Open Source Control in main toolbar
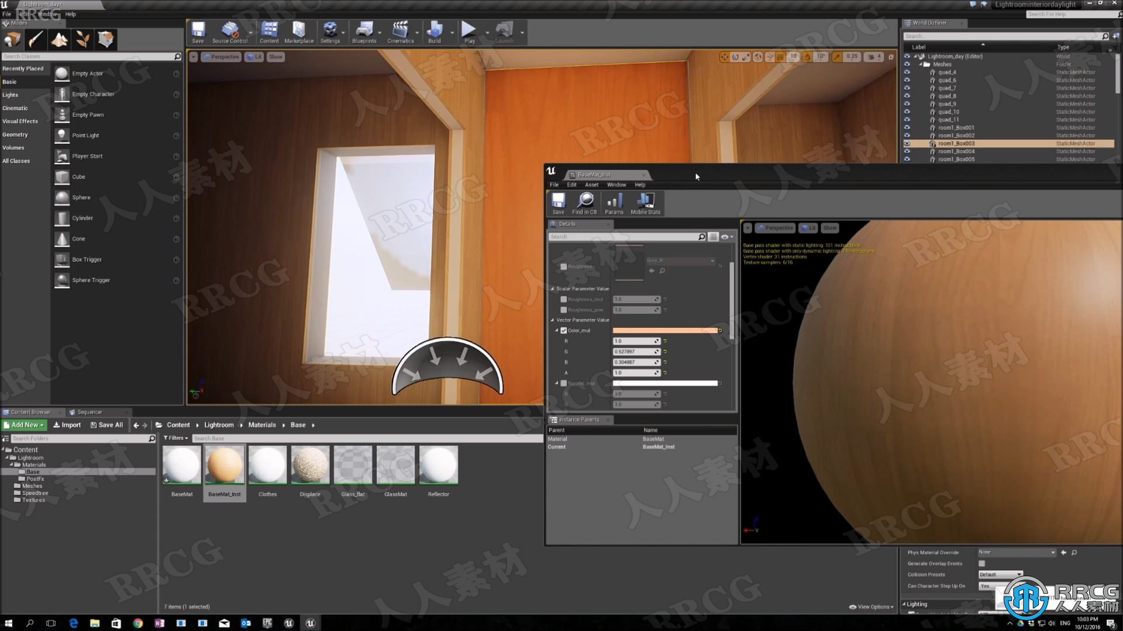 coord(230,32)
